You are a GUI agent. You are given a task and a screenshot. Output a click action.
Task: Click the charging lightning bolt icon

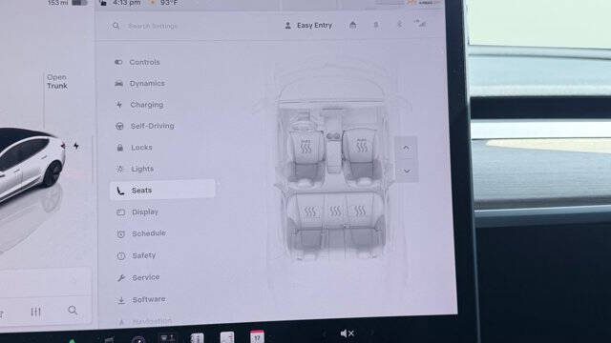(x=76, y=146)
